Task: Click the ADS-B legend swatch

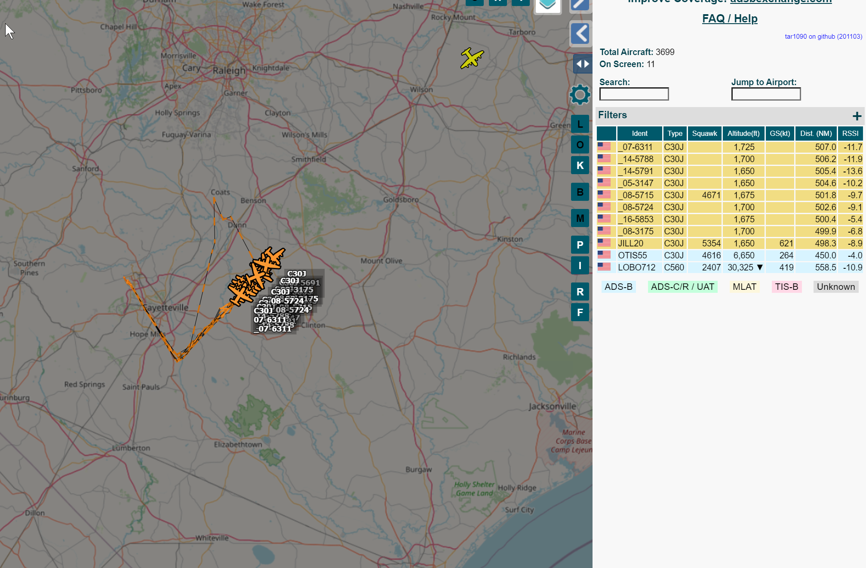Action: [x=618, y=287]
